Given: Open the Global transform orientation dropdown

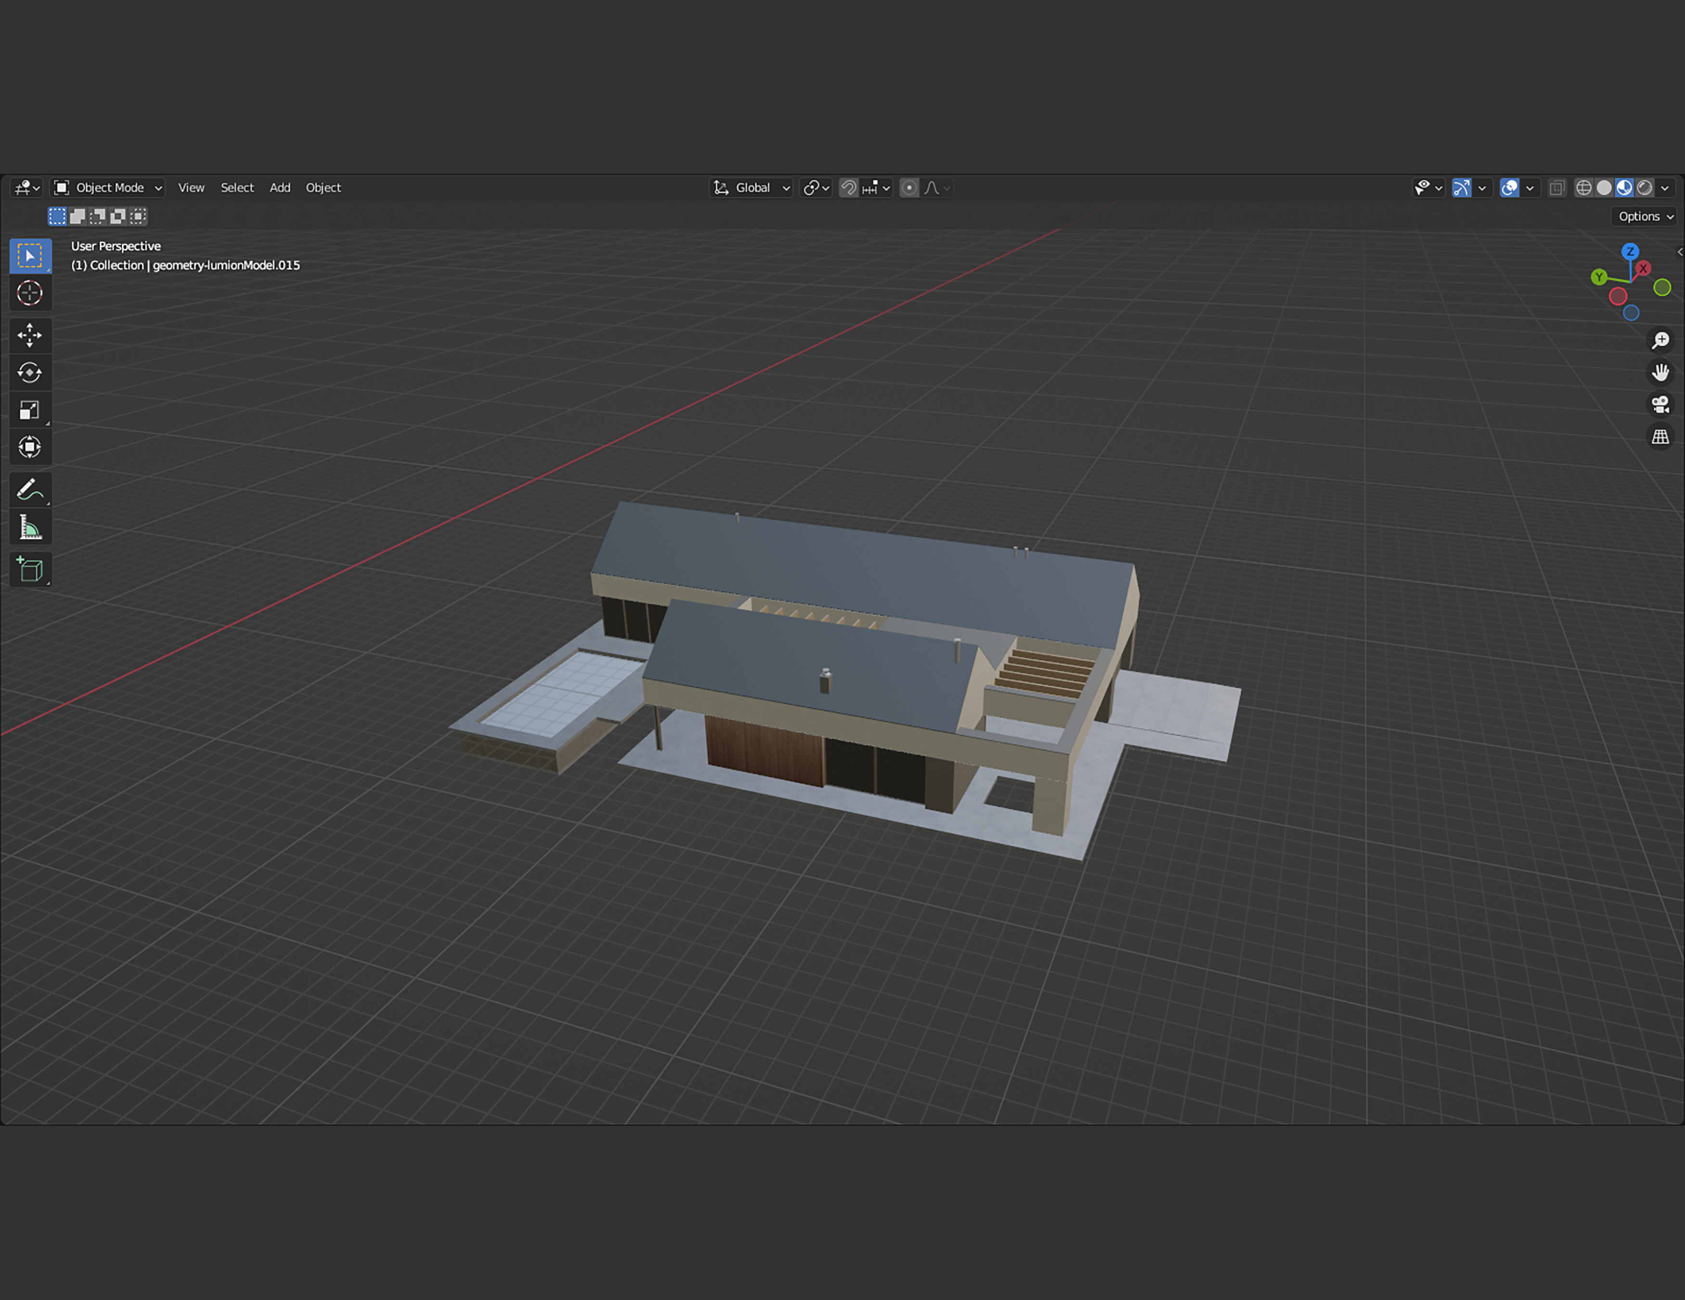Looking at the screenshot, I should (752, 187).
